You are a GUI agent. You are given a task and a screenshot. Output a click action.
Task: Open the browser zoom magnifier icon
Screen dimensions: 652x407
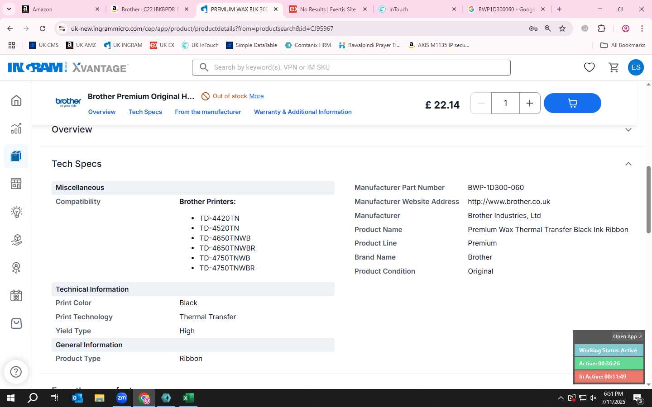coord(548,28)
